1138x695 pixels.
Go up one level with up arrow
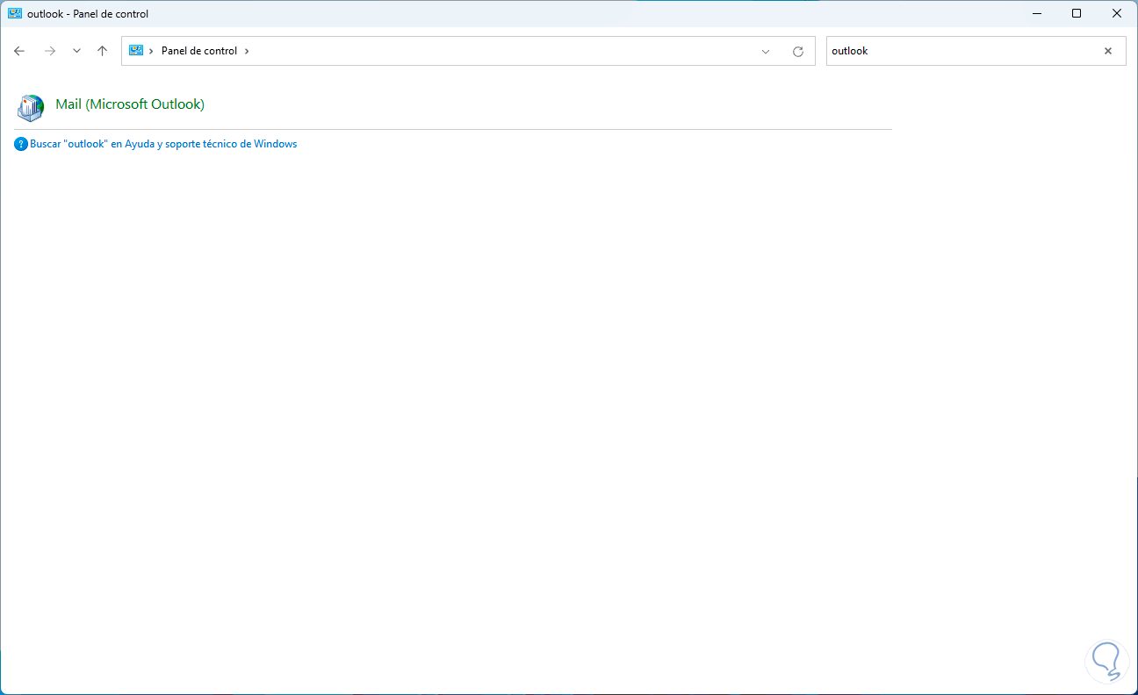tap(102, 51)
